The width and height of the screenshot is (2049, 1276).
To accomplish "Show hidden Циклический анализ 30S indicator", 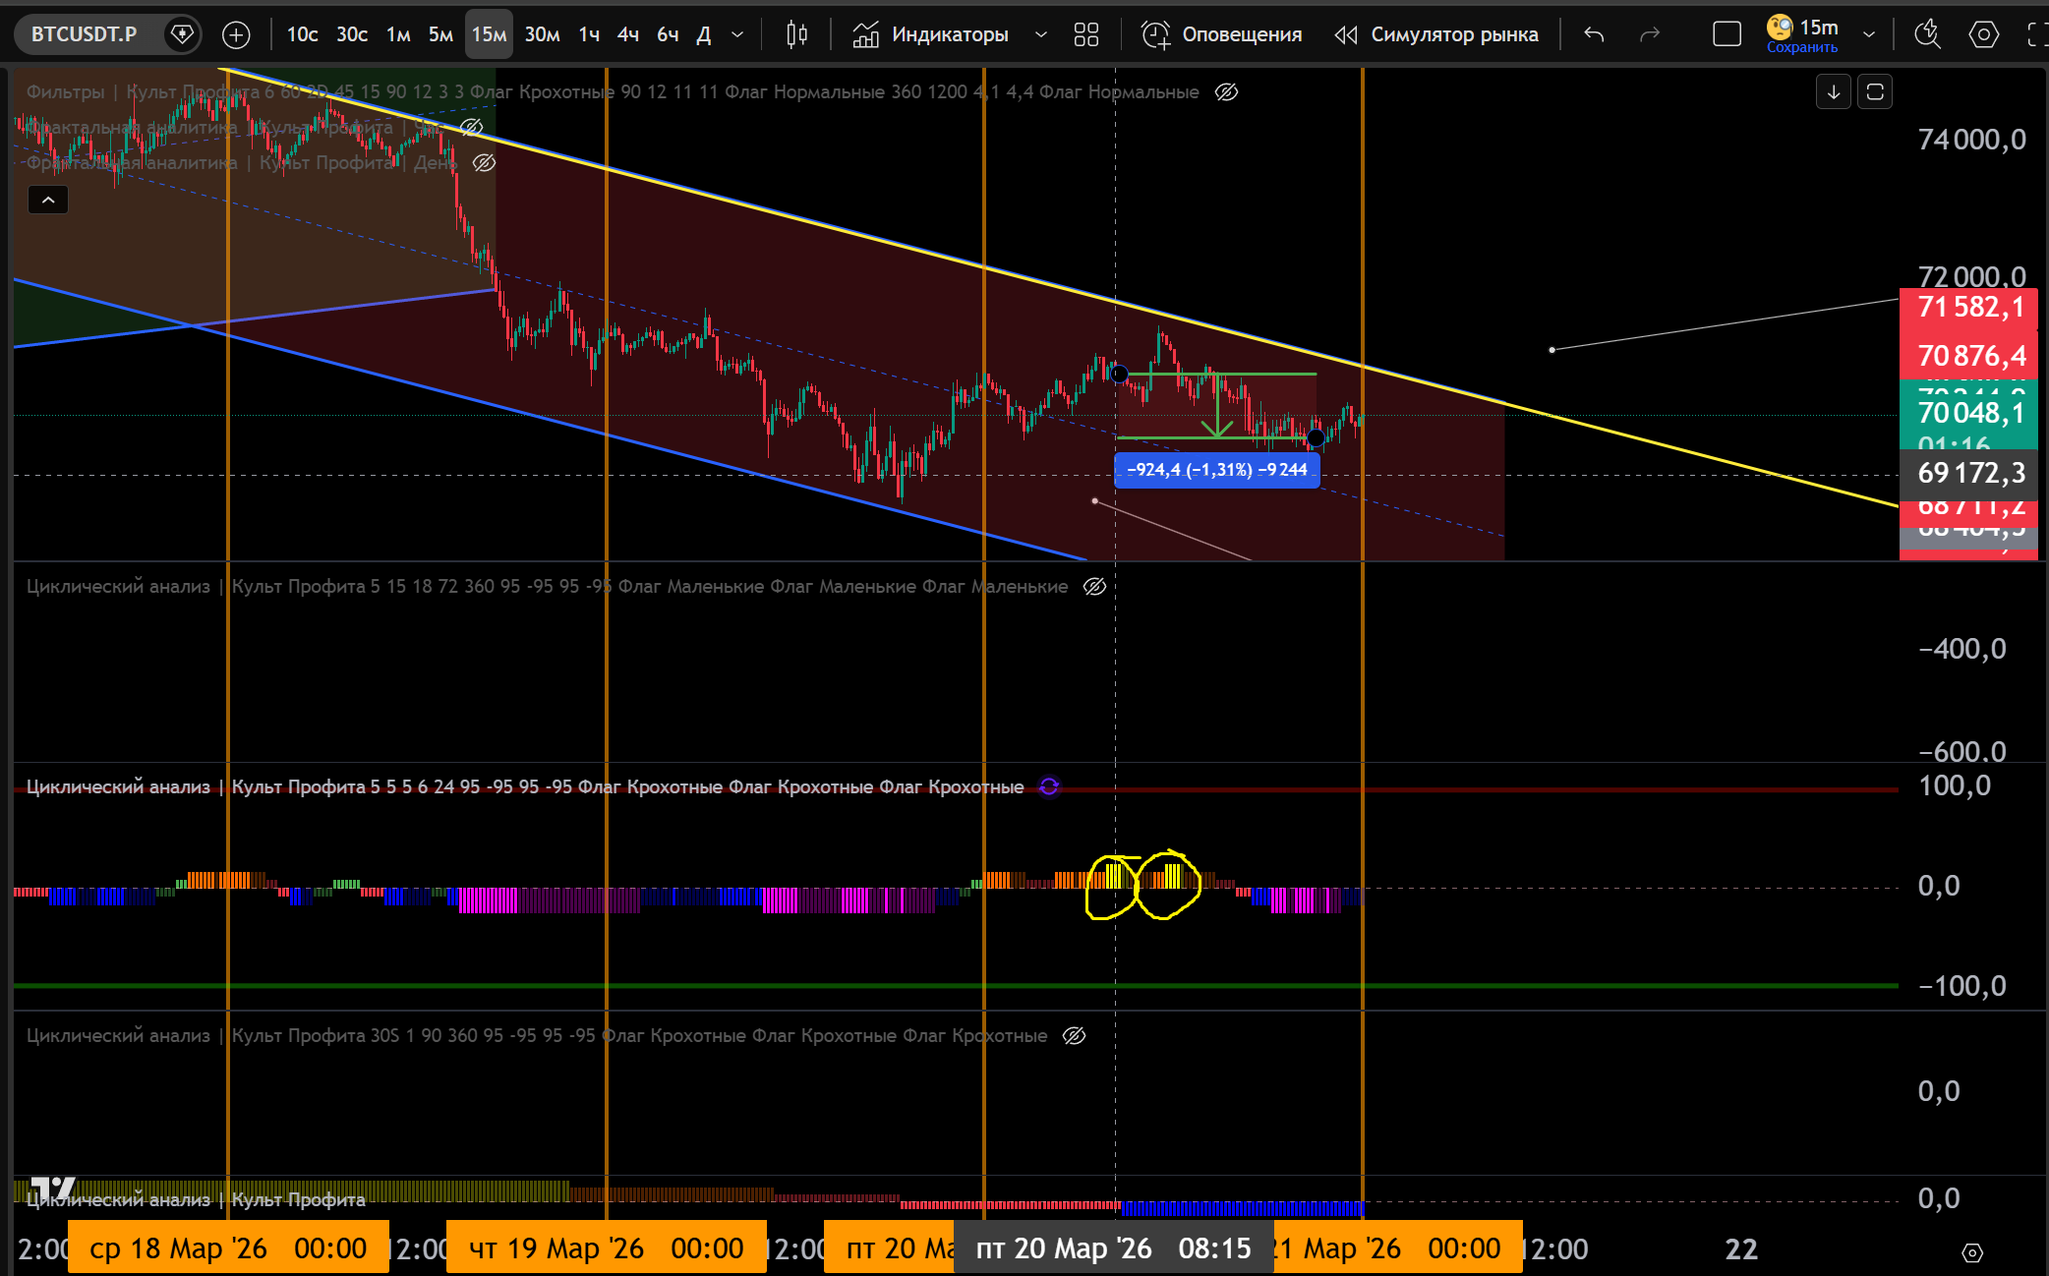I will 1074,1035.
